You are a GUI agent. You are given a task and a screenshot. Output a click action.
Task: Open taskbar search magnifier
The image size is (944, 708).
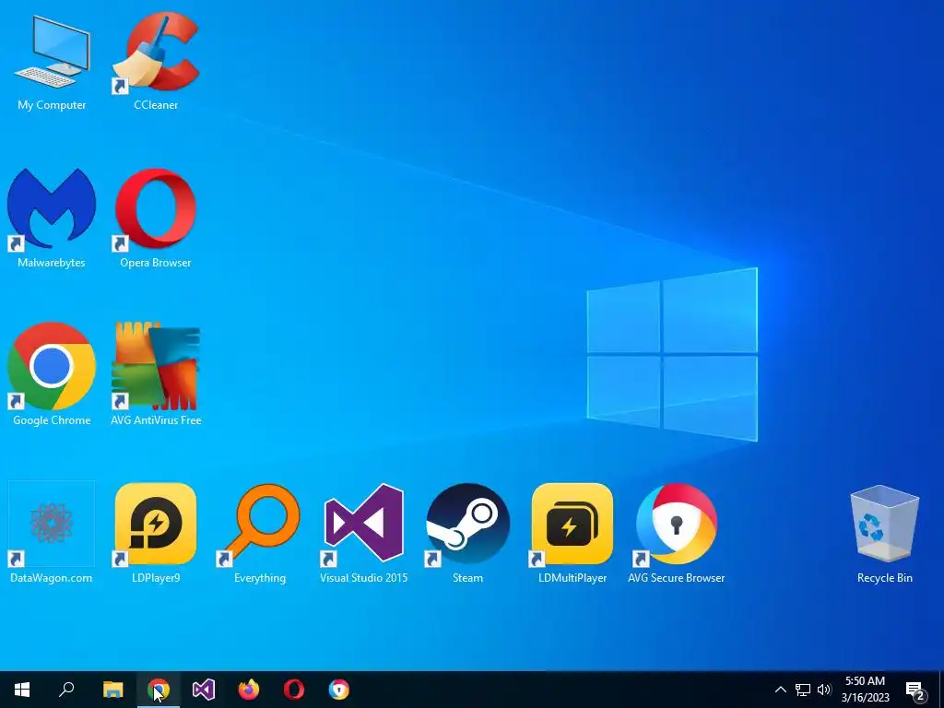tap(66, 690)
